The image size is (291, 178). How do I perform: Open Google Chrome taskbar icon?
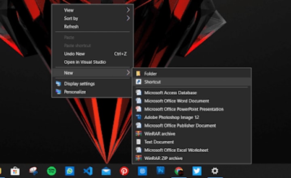point(179,171)
